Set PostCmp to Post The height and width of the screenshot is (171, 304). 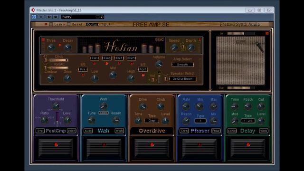pyautogui.click(x=71, y=131)
